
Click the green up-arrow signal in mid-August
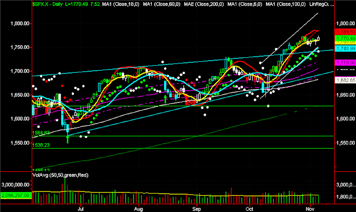(x=165, y=99)
